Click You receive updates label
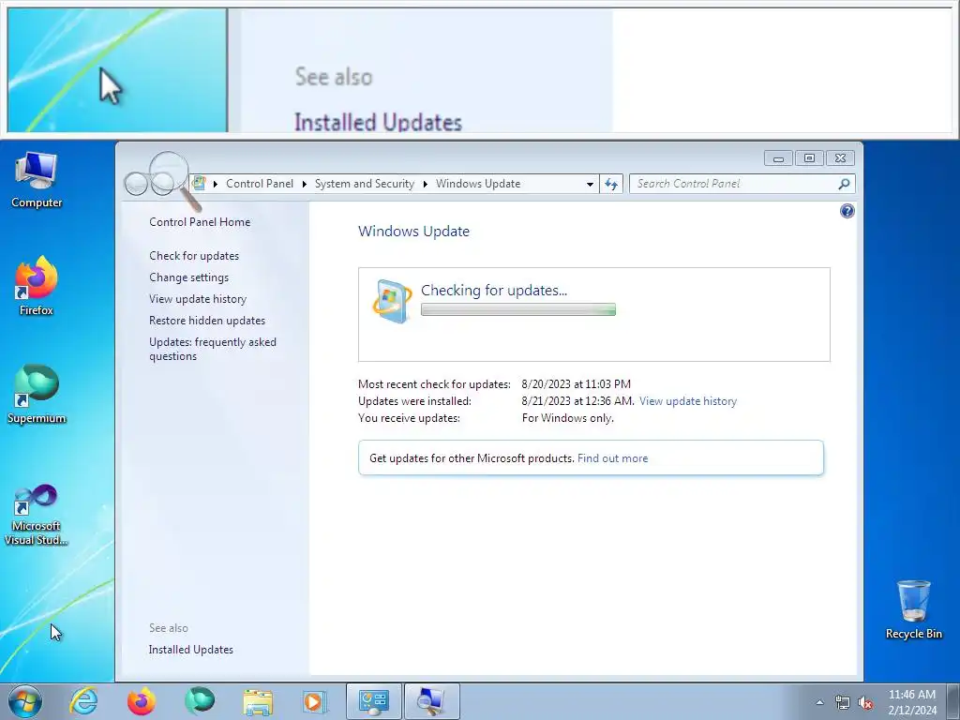This screenshot has height=720, width=960. click(x=409, y=418)
